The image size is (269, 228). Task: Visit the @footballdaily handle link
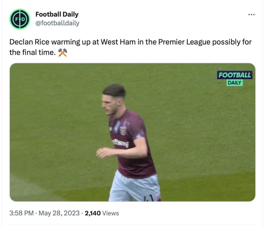[x=57, y=23]
